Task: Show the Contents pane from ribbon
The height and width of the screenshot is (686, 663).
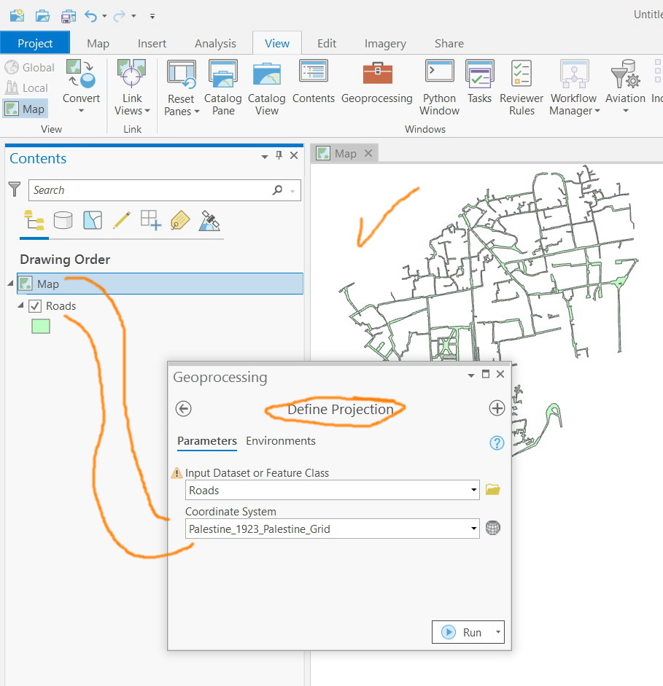Action: pos(314,82)
